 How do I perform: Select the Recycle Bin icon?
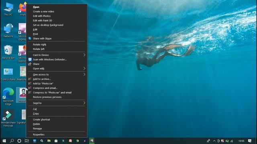8,52
